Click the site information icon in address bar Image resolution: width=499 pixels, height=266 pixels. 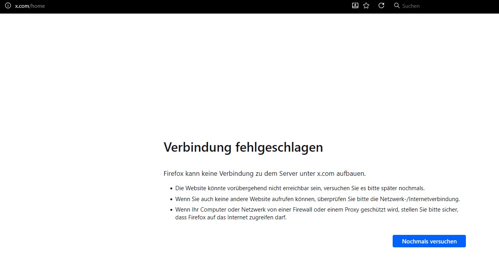click(8, 5)
